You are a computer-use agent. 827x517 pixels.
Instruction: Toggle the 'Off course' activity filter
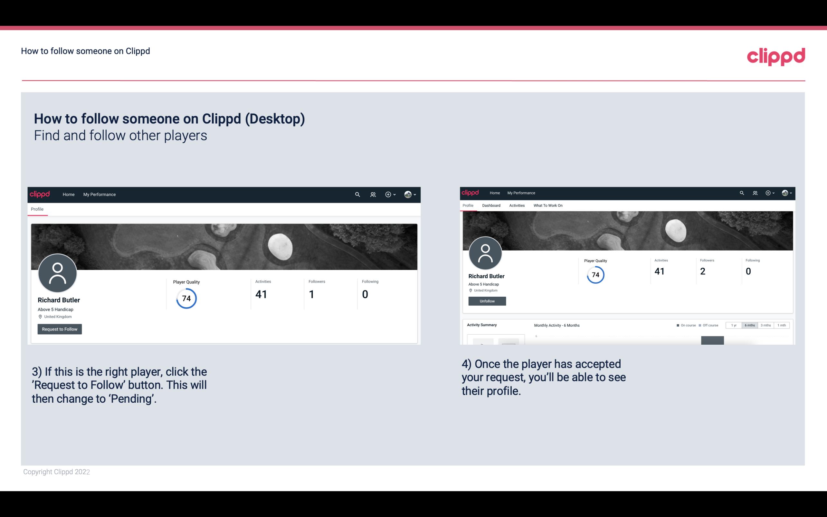(x=710, y=325)
